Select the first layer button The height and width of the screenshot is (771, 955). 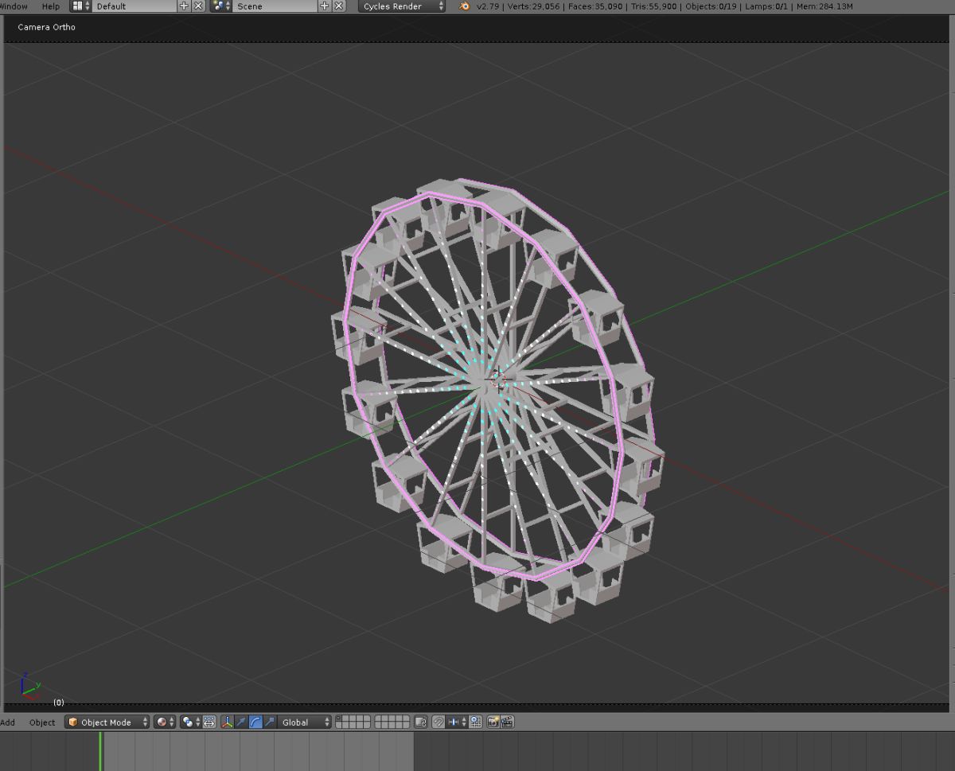(339, 719)
